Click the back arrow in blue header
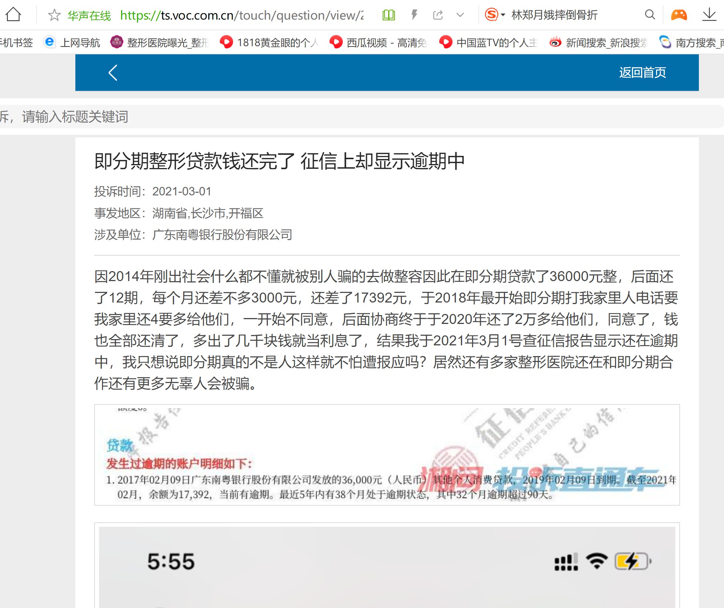The height and width of the screenshot is (608, 724). (x=113, y=72)
